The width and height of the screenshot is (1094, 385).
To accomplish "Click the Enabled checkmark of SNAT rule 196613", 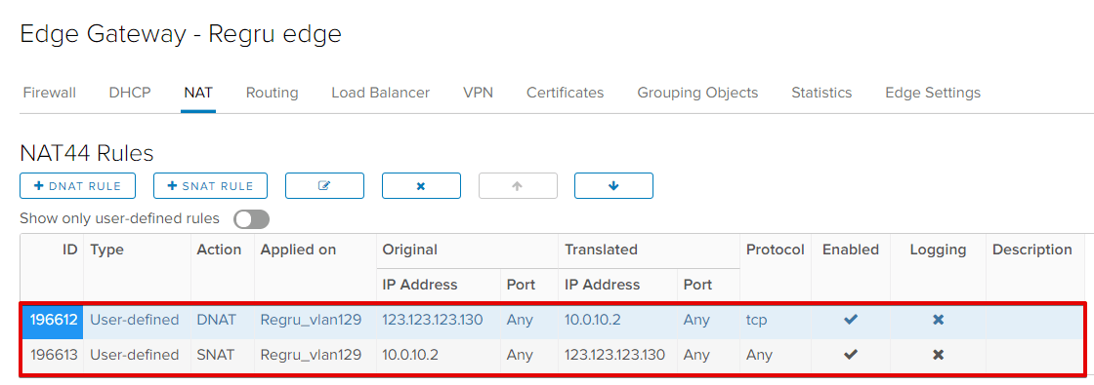I will coord(851,355).
